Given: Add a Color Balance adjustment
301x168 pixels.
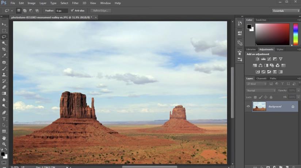Looking at the screenshot, I should 260,65.
